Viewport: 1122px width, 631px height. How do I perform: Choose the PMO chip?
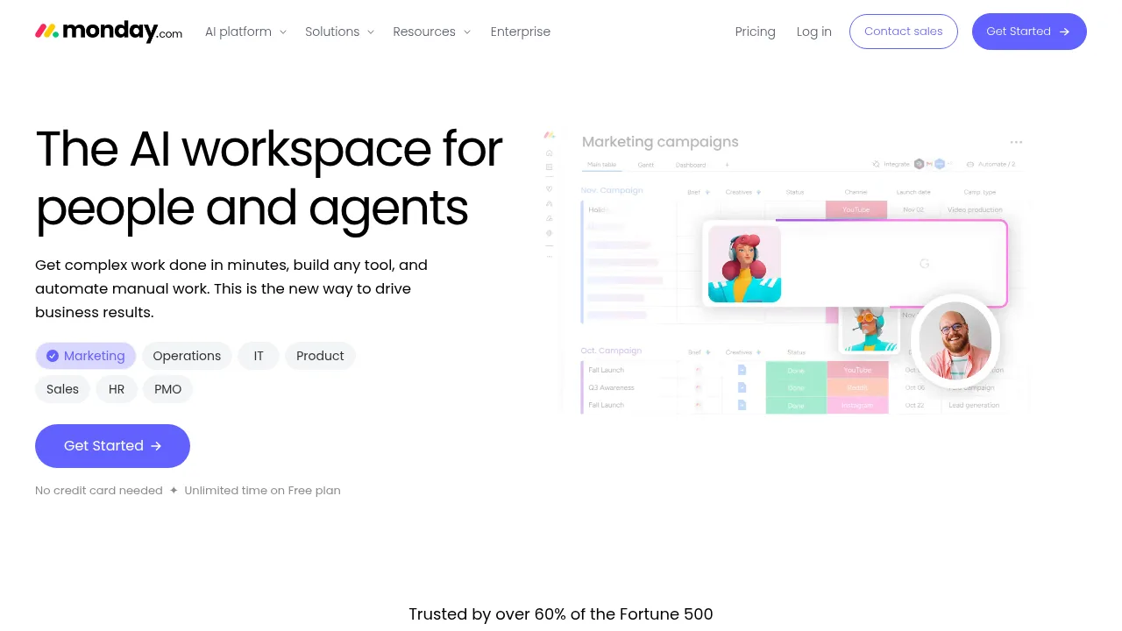[167, 389]
